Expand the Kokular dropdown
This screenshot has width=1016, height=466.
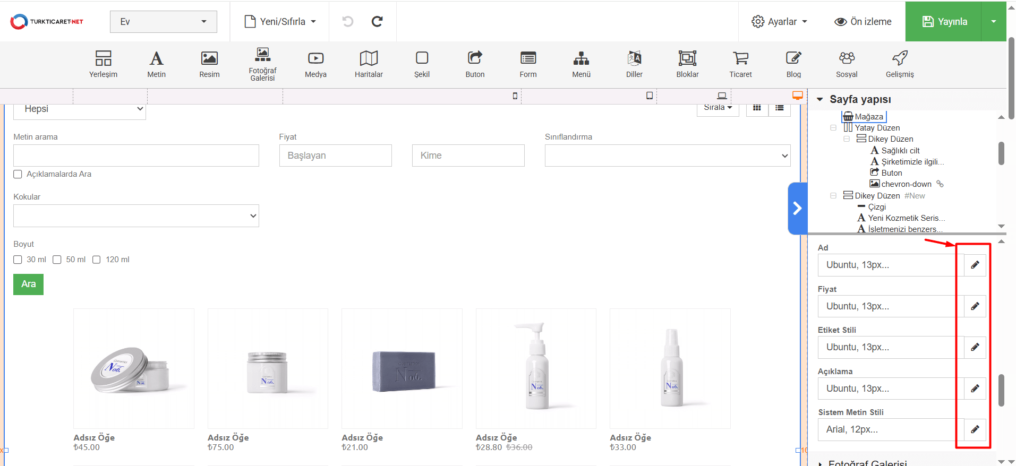tap(136, 216)
